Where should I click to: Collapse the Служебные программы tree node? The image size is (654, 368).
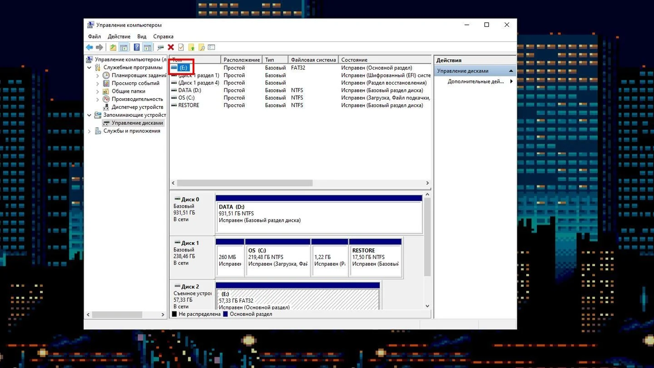pos(89,67)
